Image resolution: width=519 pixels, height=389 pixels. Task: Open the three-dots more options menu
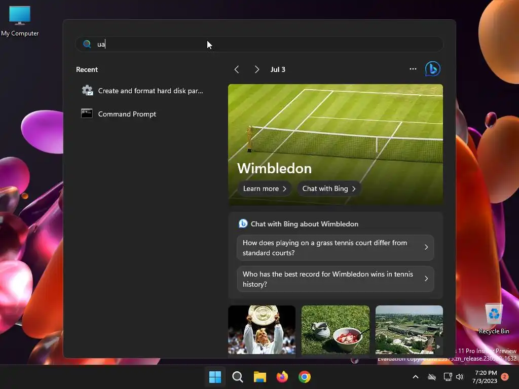(x=413, y=69)
